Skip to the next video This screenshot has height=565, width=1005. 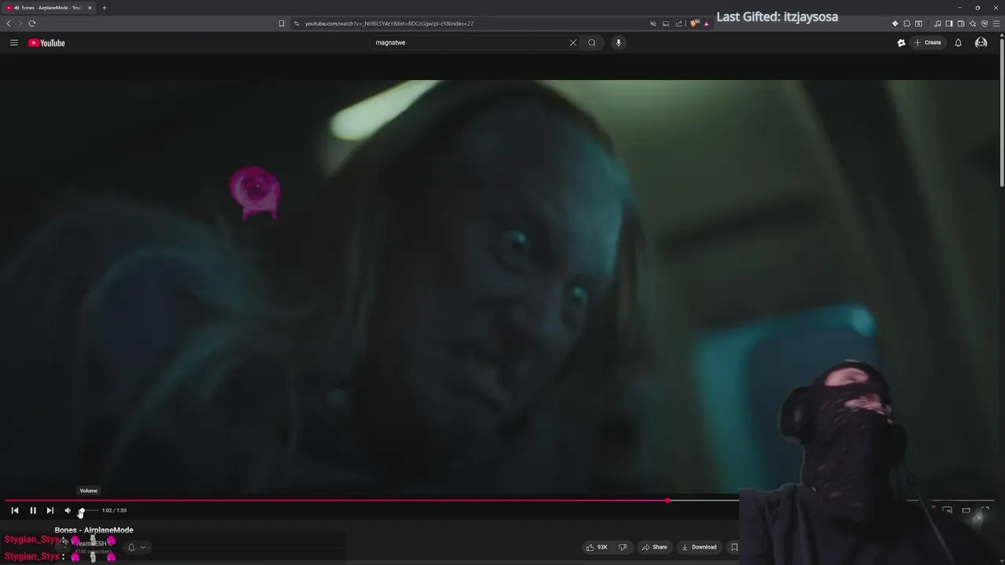point(50,510)
